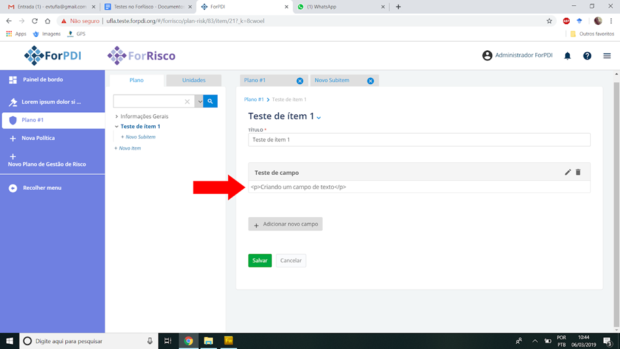Expand Informações Gerais tree node
This screenshot has height=349, width=620.
[x=117, y=116]
